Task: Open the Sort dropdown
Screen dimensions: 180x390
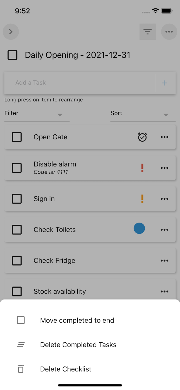Action: click(143, 113)
